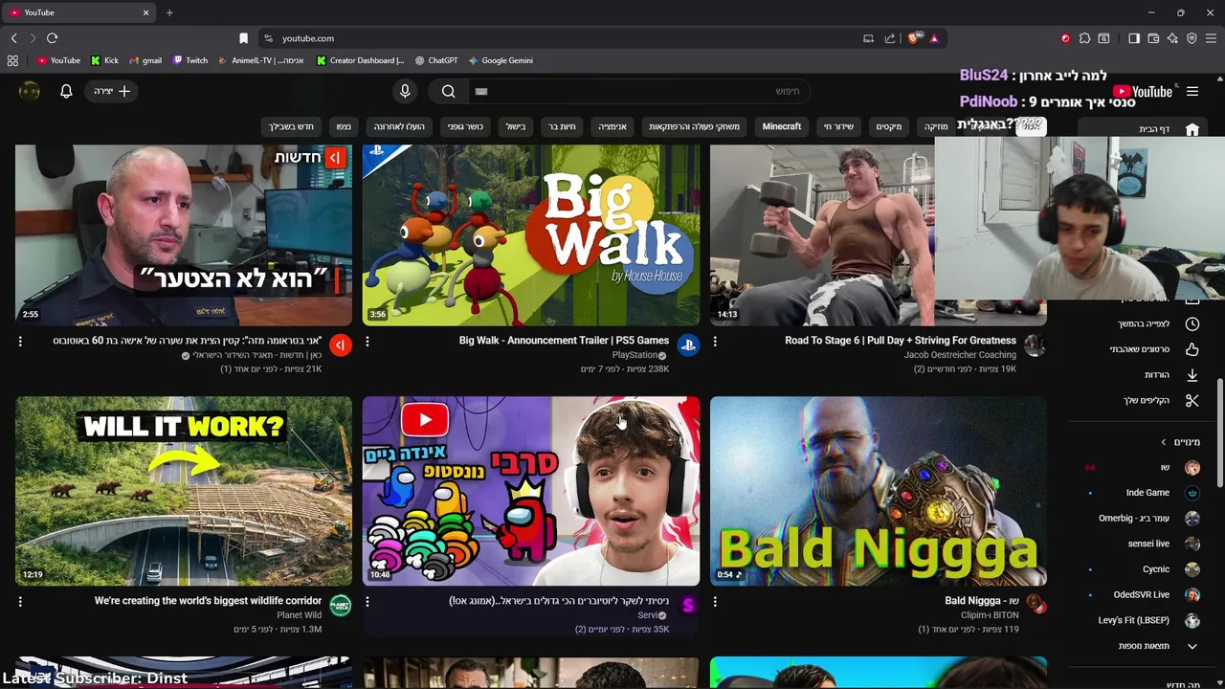This screenshot has height=689, width=1225.
Task: Reload the page in browser toolbar
Action: click(x=52, y=38)
